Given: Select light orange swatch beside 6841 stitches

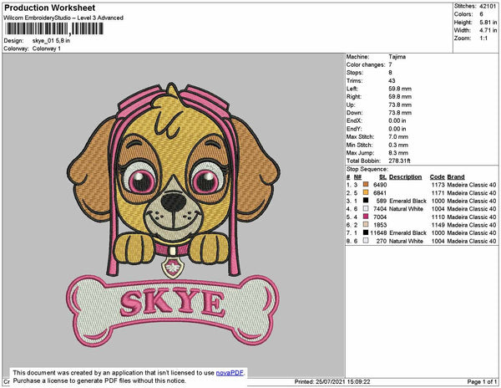Looking at the screenshot, I should 366,192.
